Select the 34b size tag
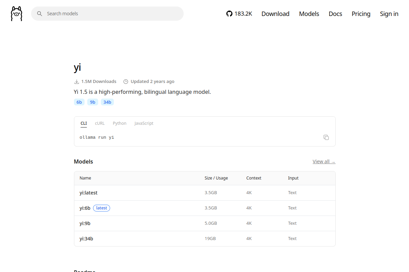The image size is (409, 272). (107, 102)
